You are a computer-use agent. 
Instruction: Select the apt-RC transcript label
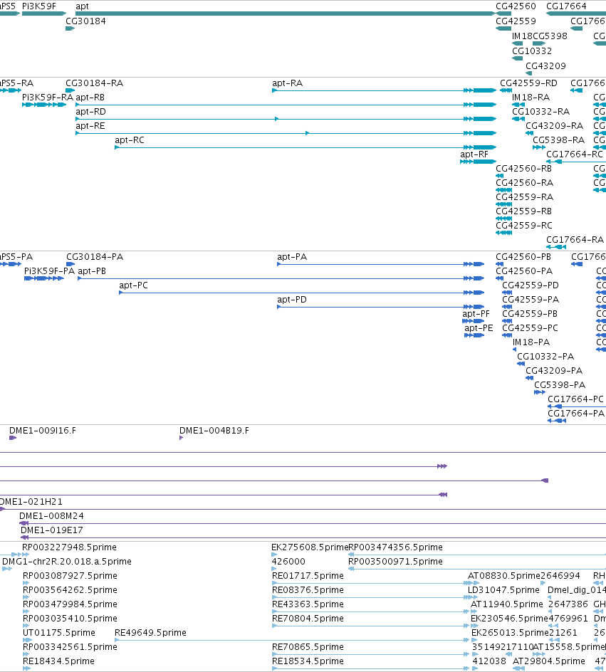coord(130,140)
